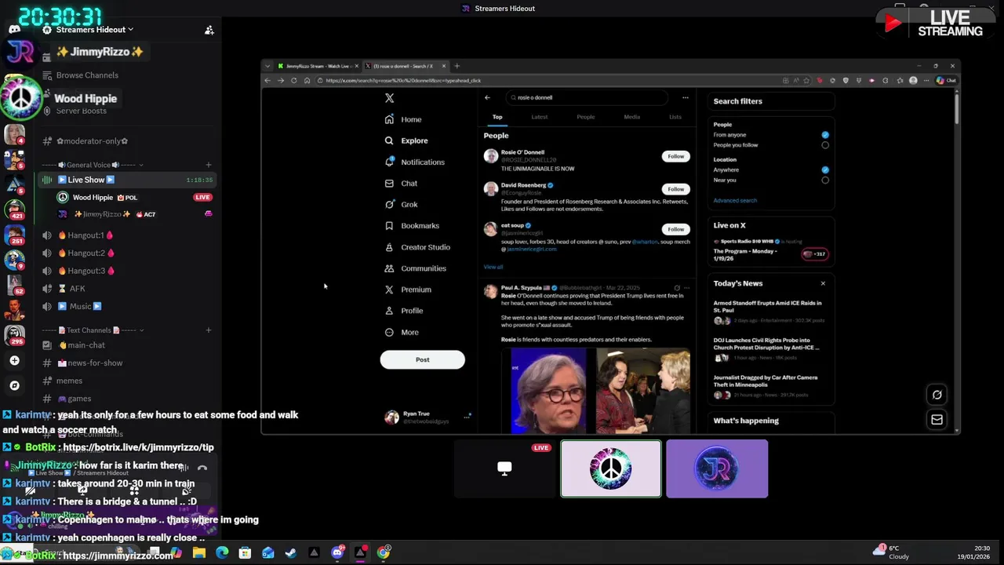Open Microsoft Edge on the taskbar
This screenshot has width=1004, height=565.
point(222,552)
